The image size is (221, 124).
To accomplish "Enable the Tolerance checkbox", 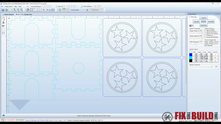I will [205, 35].
